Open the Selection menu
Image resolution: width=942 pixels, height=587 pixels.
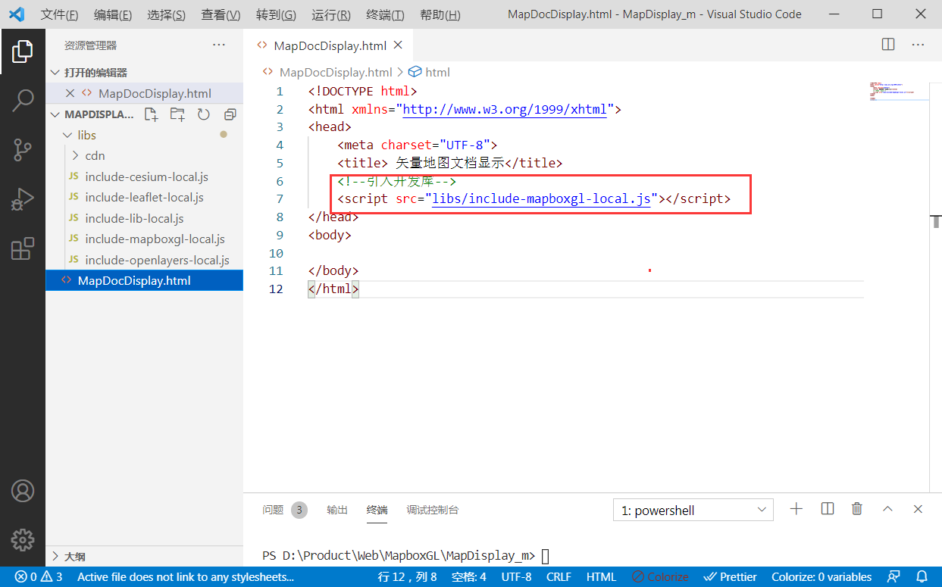point(167,14)
